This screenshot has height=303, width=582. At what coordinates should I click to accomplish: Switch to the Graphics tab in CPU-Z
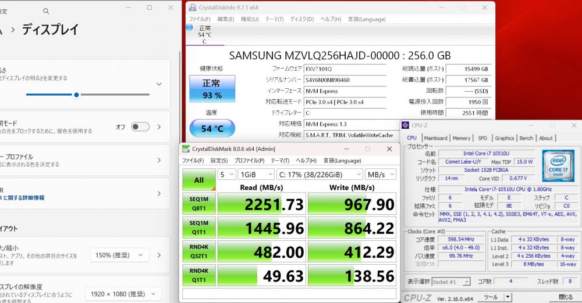pyautogui.click(x=505, y=138)
